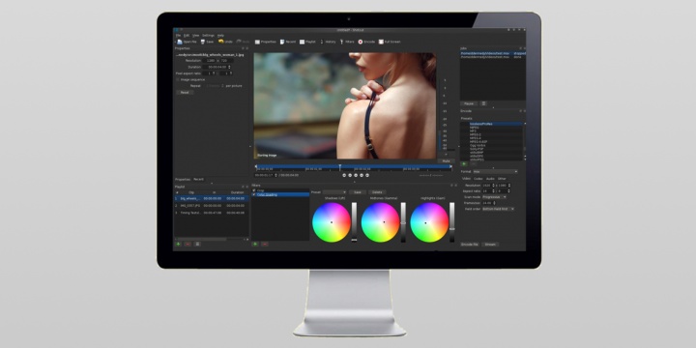Click the Midtones brightness slider
The image size is (696, 348).
coord(403,222)
